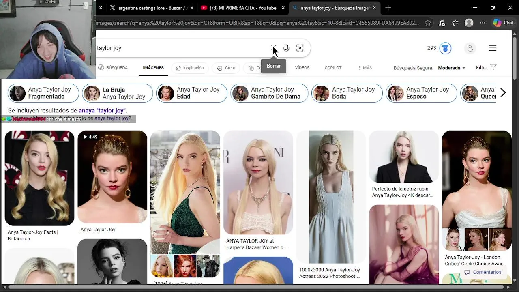This screenshot has width=519, height=292.
Task: Click the browser address bar URL
Action: pos(257,23)
